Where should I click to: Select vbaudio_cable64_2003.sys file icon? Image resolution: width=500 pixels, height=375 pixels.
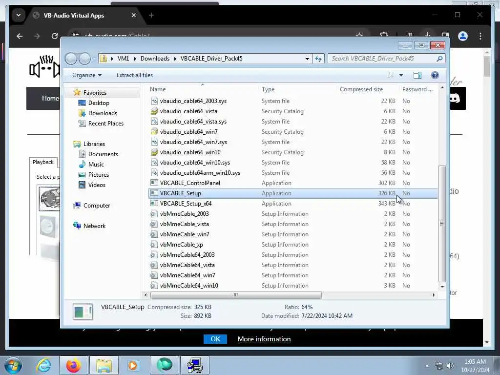pos(154,101)
